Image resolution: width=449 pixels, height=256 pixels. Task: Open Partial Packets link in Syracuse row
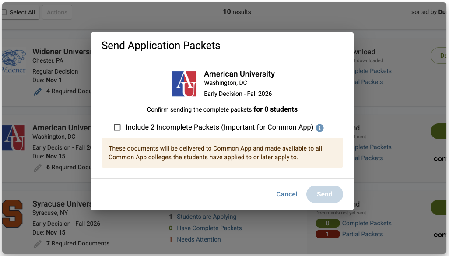pos(362,234)
